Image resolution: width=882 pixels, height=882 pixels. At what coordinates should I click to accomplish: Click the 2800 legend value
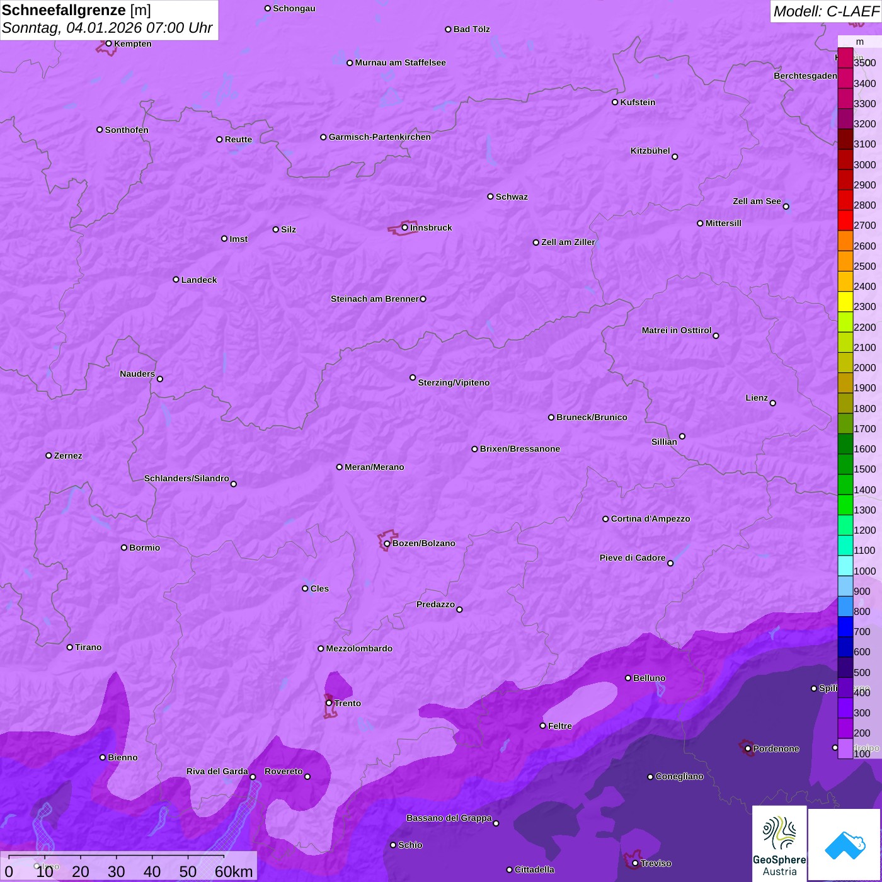tap(865, 205)
